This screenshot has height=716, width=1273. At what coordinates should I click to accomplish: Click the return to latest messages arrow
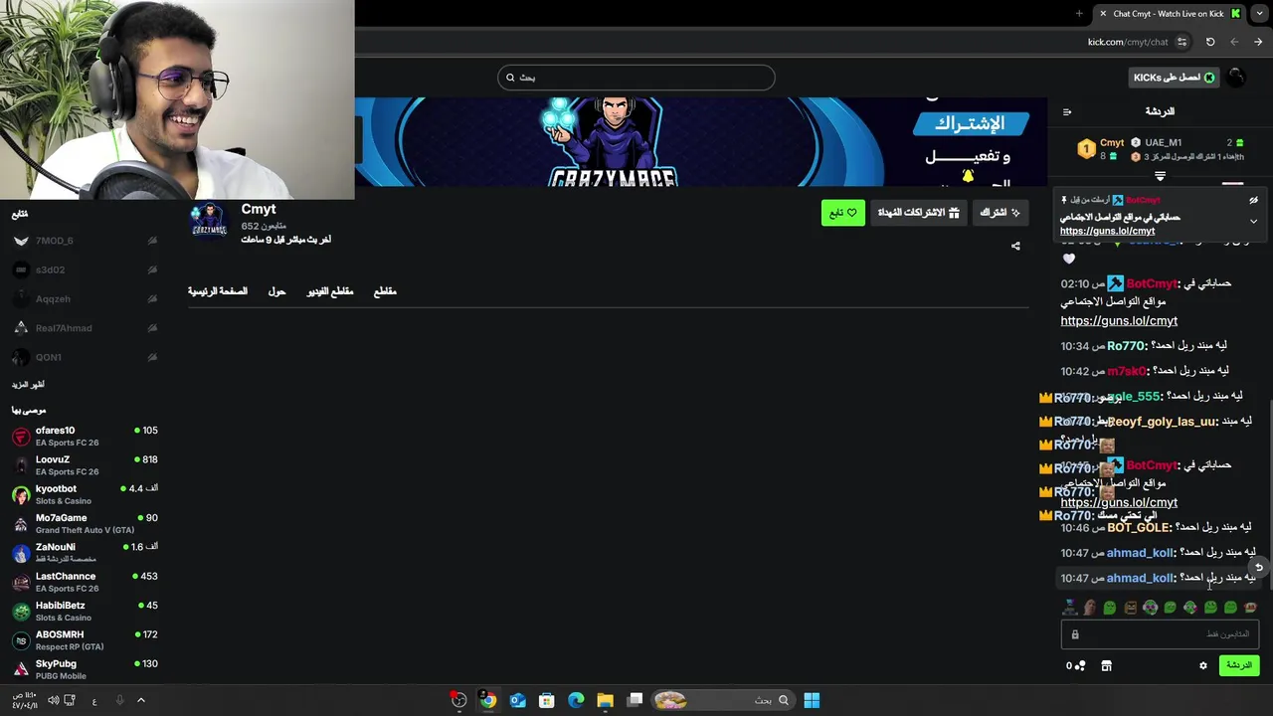point(1258,567)
